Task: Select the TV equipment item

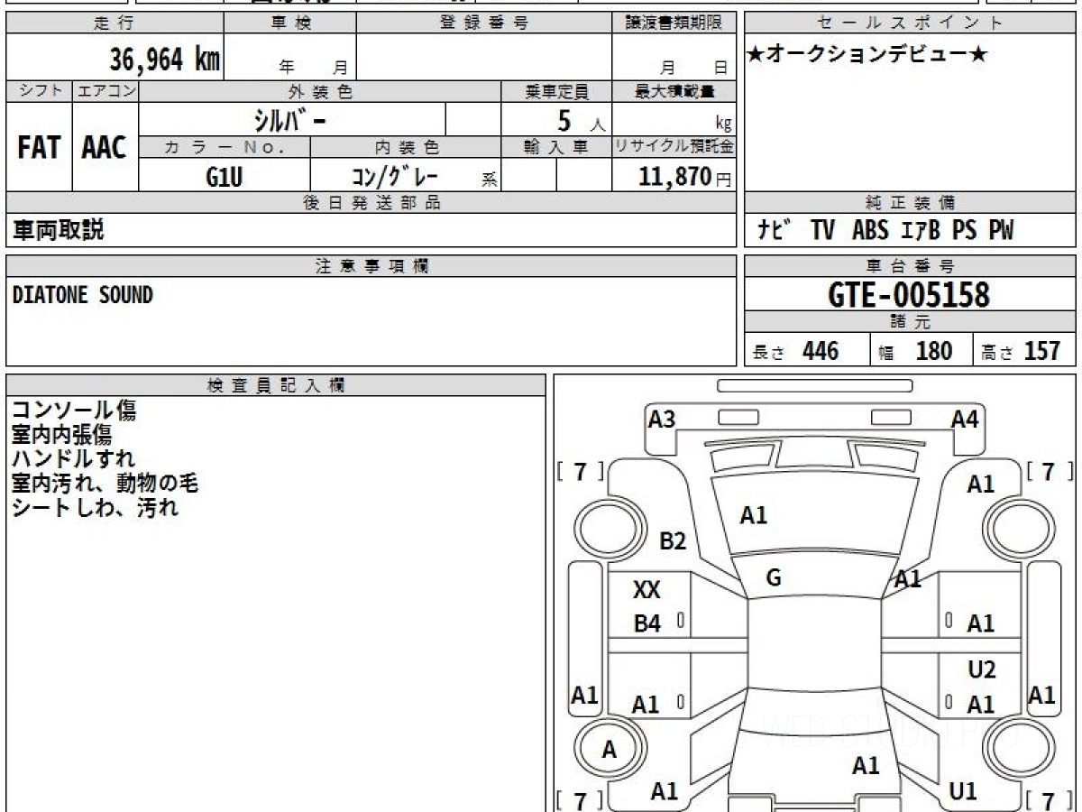Action: 822,231
